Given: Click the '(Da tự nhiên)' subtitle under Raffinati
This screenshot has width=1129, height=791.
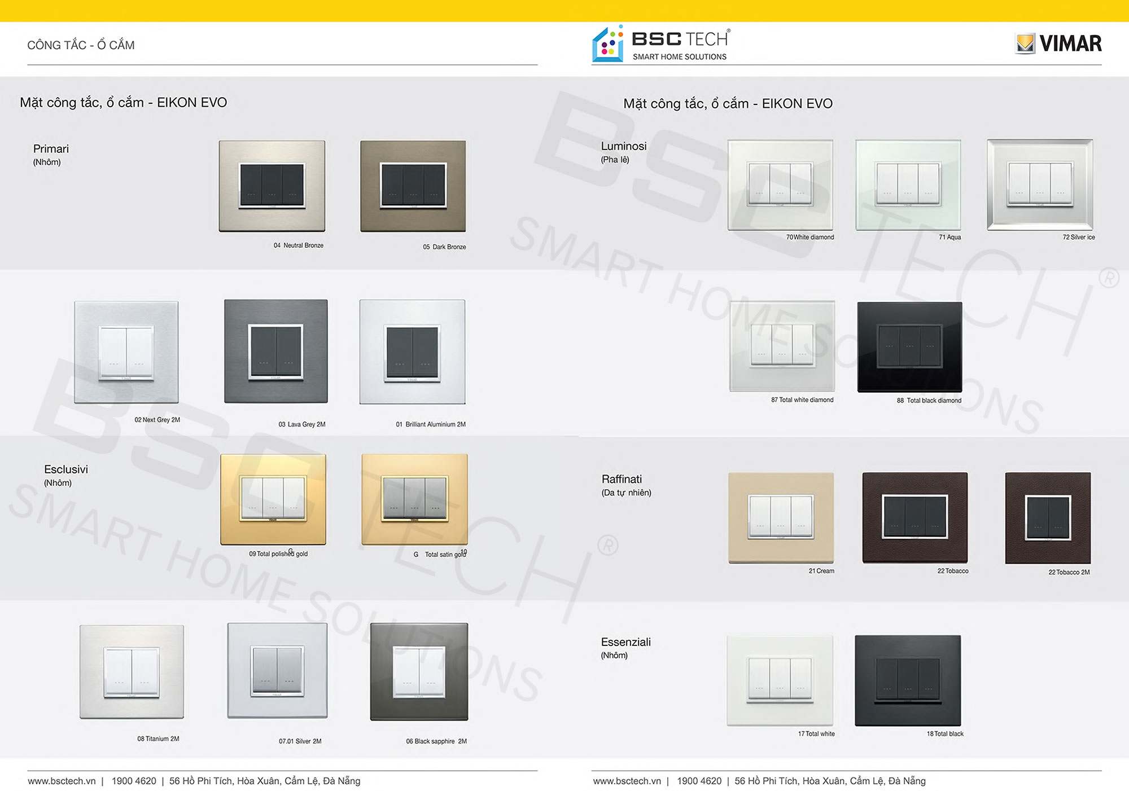Looking at the screenshot, I should pyautogui.click(x=626, y=493).
